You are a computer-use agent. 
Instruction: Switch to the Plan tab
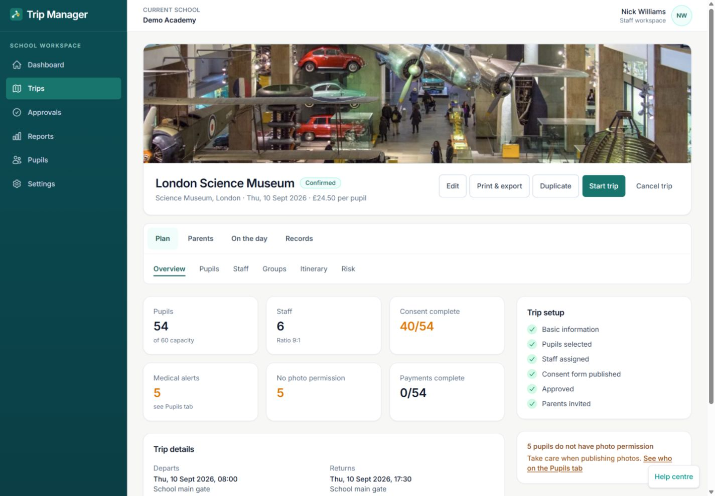coord(163,238)
